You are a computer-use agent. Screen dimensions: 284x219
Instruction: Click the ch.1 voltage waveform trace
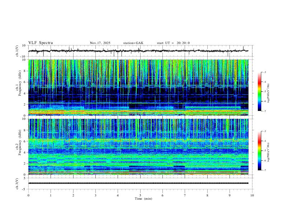pyautogui.click(x=138, y=51)
